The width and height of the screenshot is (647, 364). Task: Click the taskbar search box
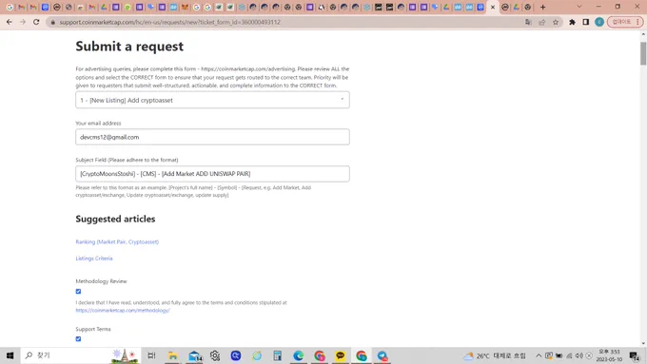click(81, 355)
